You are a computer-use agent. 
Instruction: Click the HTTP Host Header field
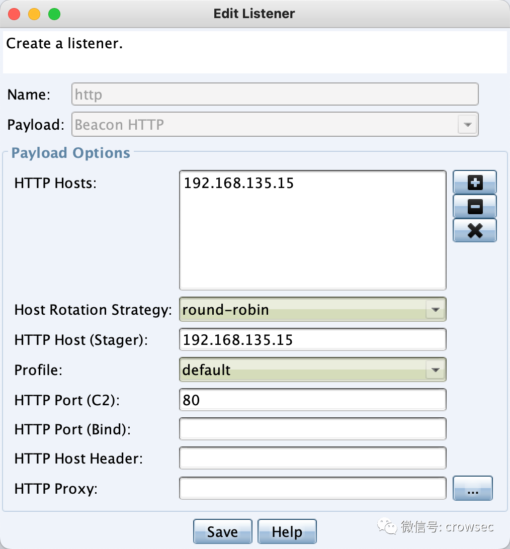click(312, 458)
